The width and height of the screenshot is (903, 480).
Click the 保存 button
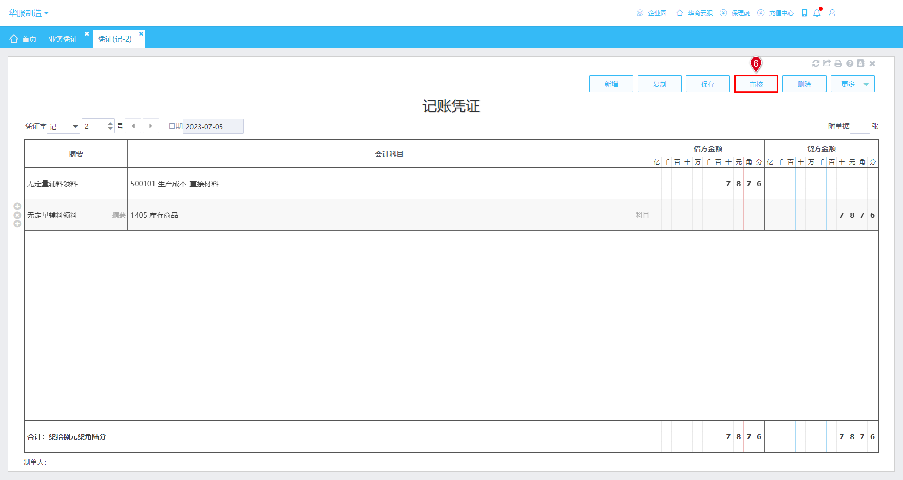tap(708, 84)
